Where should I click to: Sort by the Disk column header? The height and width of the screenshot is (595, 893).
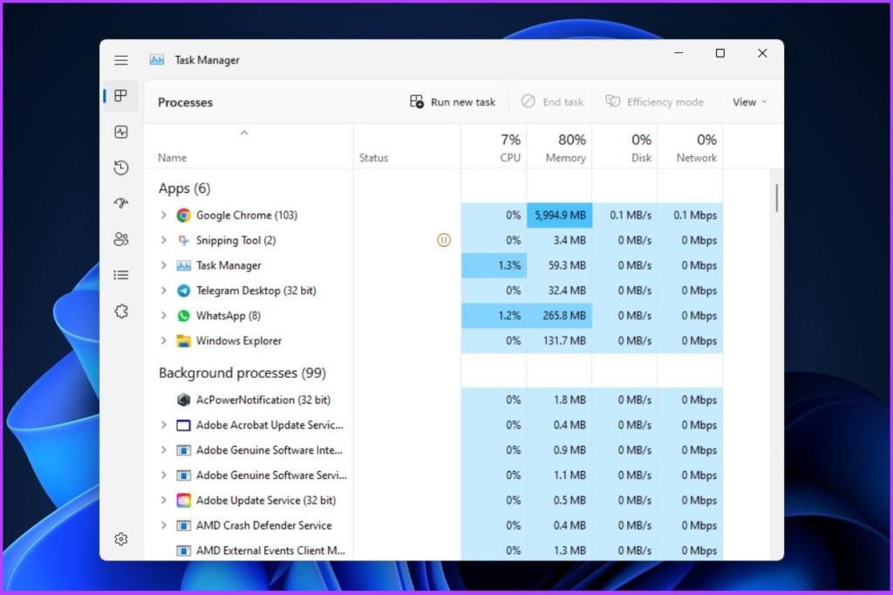(624, 147)
